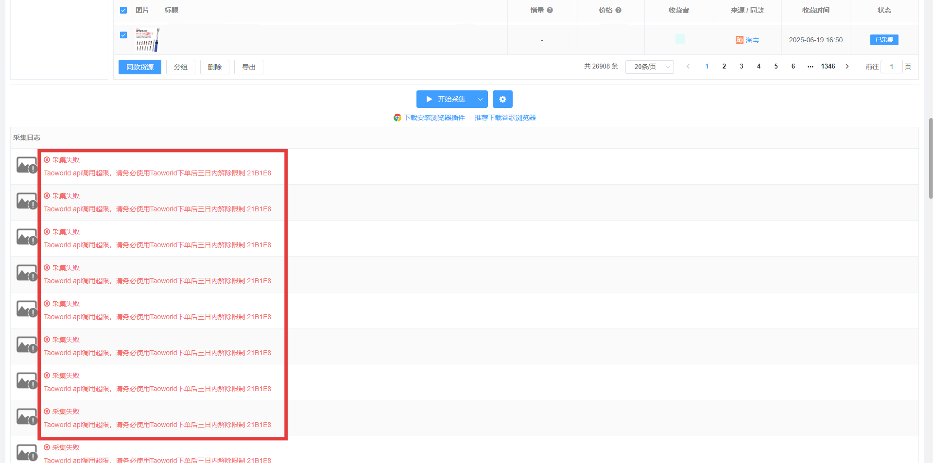Go to previous page arrow
Viewport: 933px width, 463px height.
tap(688, 67)
